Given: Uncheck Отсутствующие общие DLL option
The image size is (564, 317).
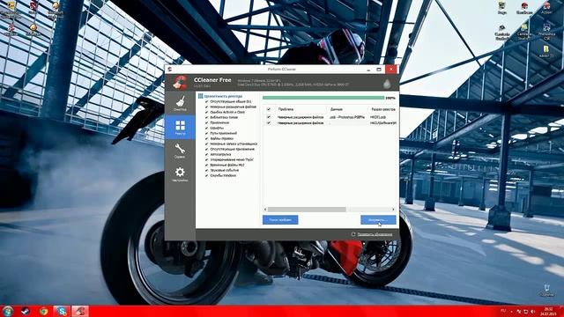Looking at the screenshot, I should (x=206, y=102).
